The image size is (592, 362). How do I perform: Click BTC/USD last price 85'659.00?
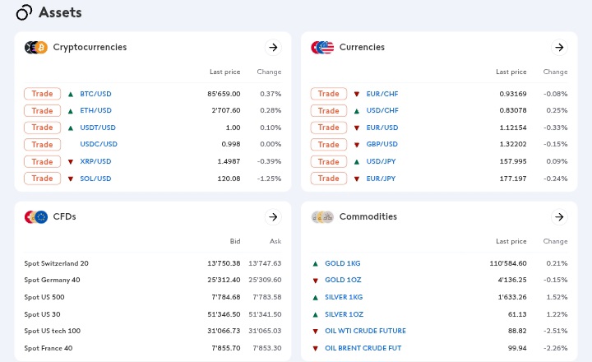tap(224, 94)
